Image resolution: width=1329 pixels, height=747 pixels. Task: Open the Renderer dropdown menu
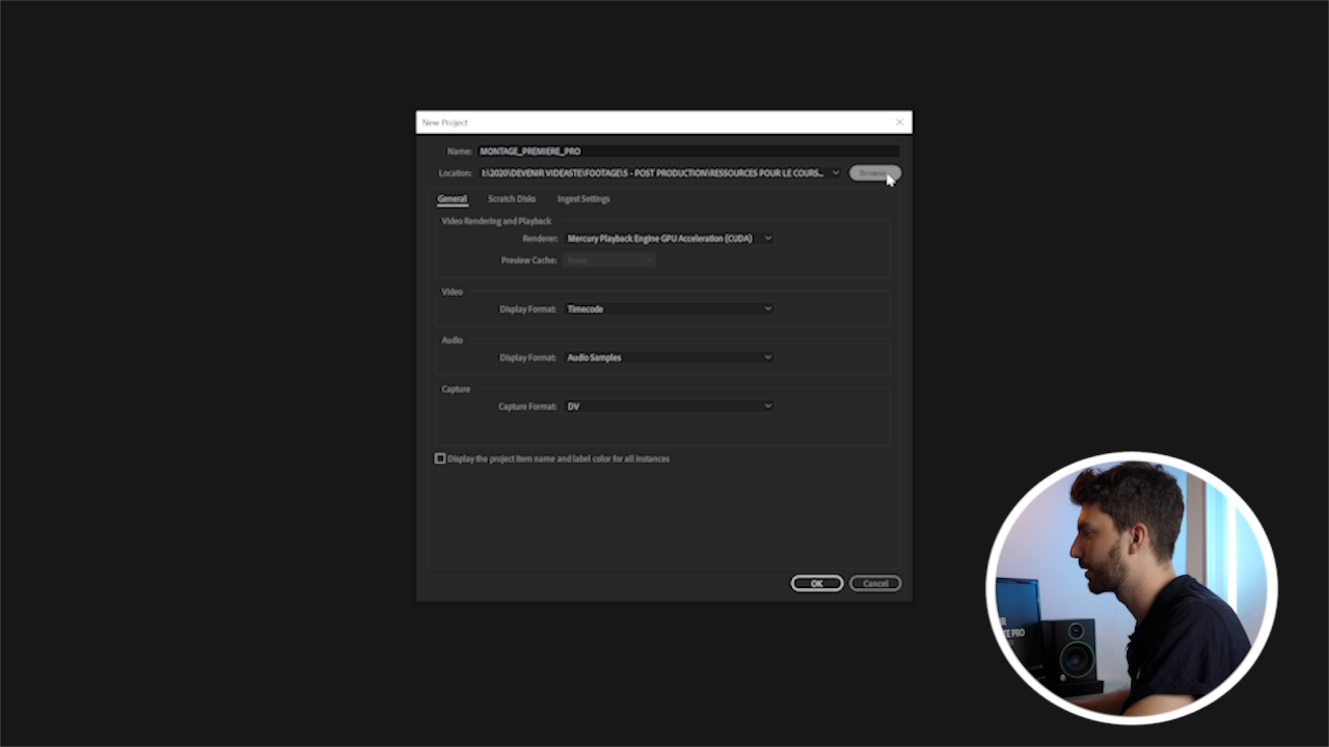click(669, 239)
